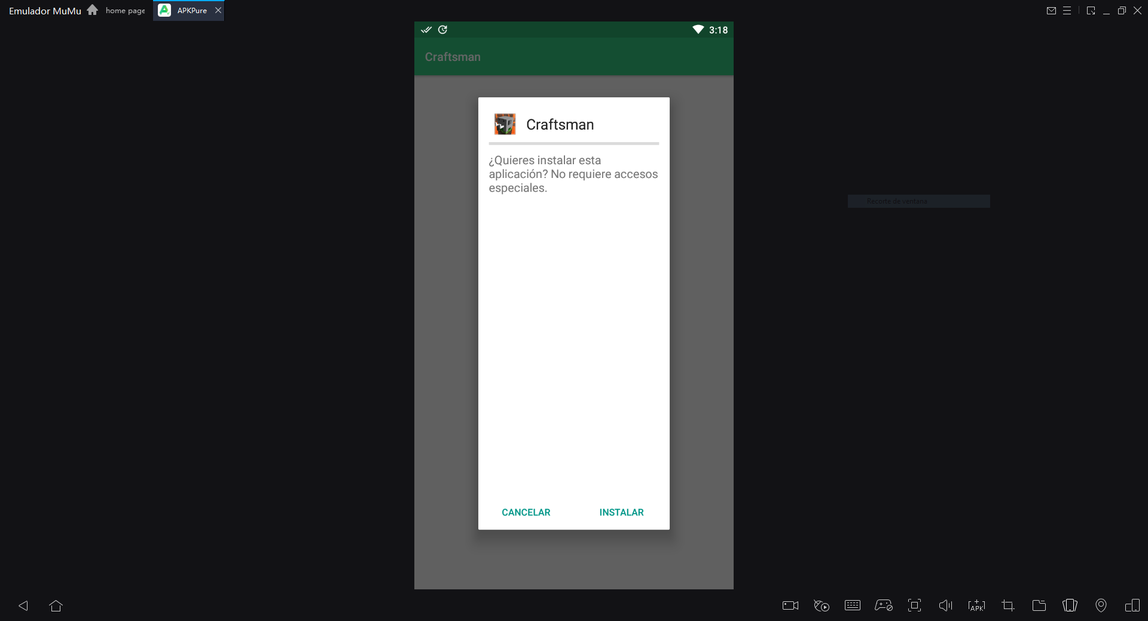Take a screenshot with the capture icon
This screenshot has height=621, width=1148.
pyautogui.click(x=914, y=605)
